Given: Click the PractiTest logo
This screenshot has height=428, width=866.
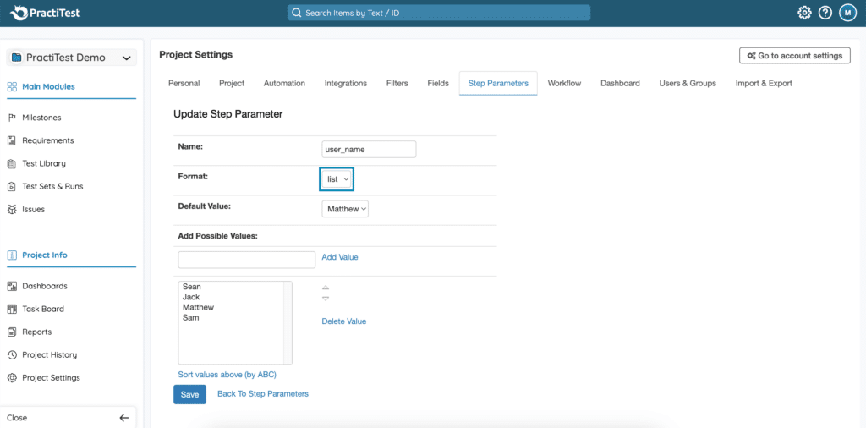Looking at the screenshot, I should coord(46,14).
